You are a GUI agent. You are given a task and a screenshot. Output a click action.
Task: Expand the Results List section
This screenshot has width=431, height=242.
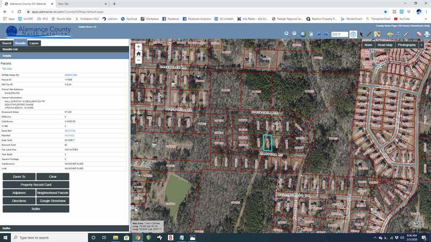coord(64,49)
